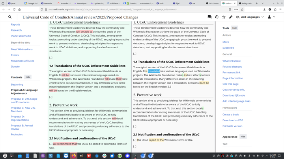Screen dimensions: 284x159
Task: Open What links here tool link
Action: click(x=232, y=61)
